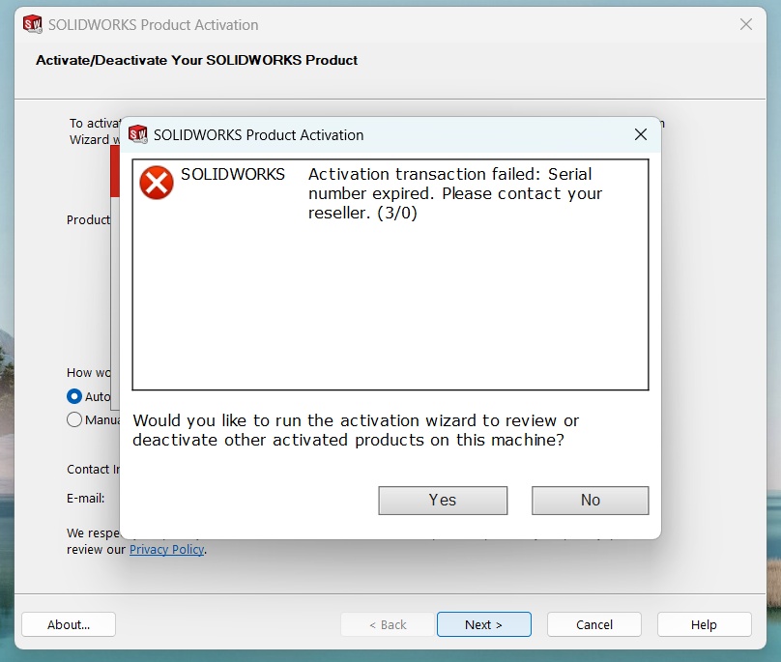Click Yes to run the activation wizard
Screen dimensions: 781x662
443,500
